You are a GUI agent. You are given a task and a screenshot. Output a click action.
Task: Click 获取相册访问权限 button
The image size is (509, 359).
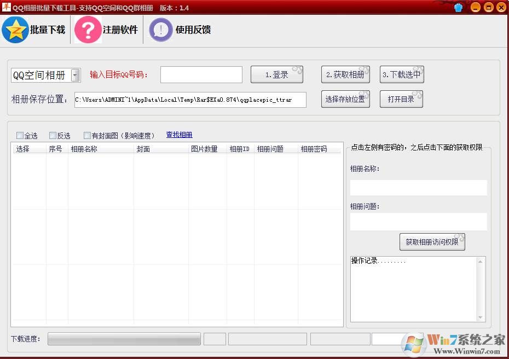[432, 242]
